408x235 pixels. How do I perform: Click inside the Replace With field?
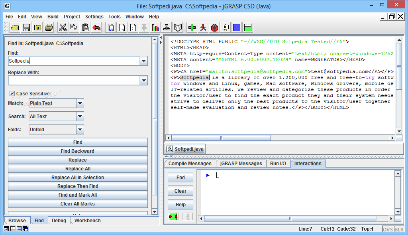click(74, 81)
